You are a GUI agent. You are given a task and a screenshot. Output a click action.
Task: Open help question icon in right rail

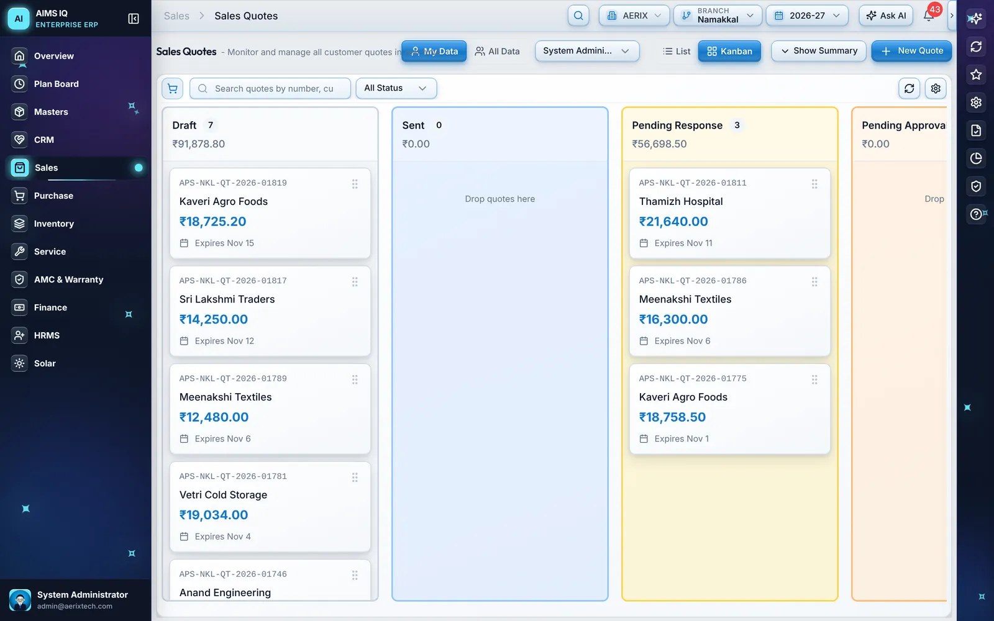[976, 214]
